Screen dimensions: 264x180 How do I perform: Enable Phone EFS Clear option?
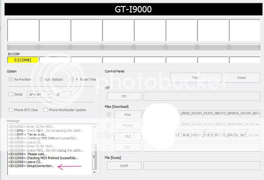11,110
